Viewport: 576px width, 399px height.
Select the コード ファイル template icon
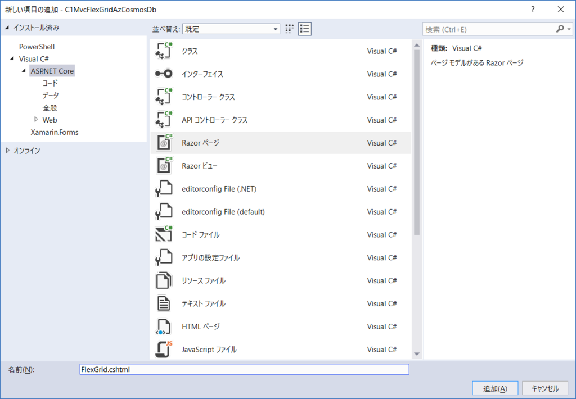pos(164,234)
